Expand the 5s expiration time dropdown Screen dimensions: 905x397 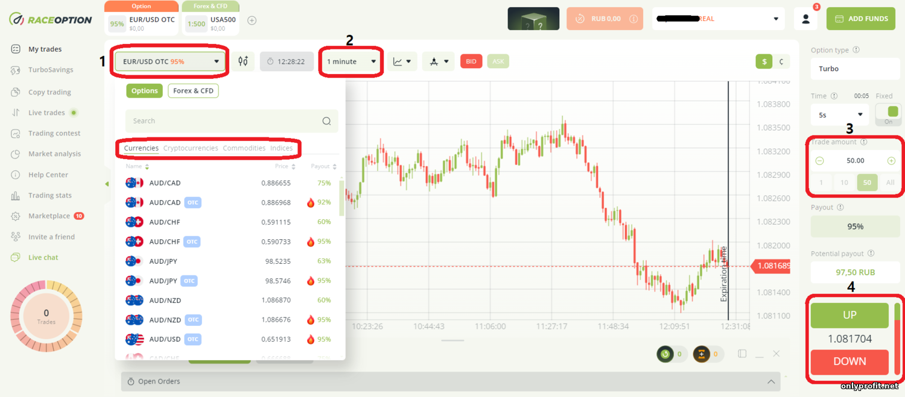click(839, 114)
